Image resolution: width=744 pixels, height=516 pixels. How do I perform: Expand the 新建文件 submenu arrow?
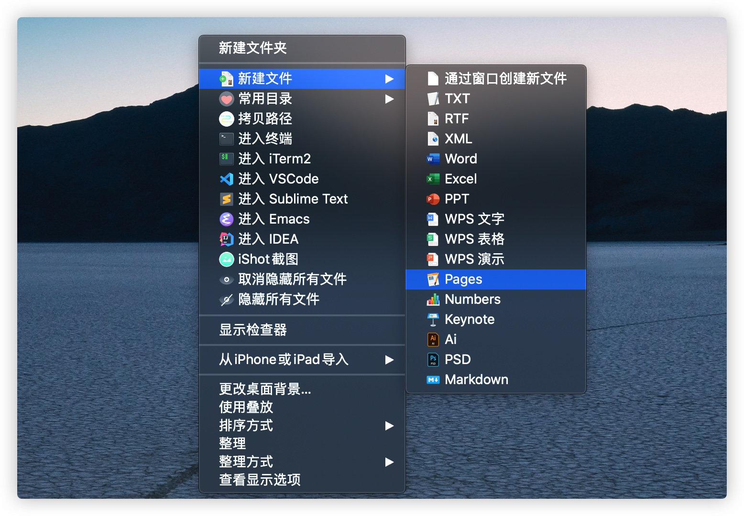389,79
